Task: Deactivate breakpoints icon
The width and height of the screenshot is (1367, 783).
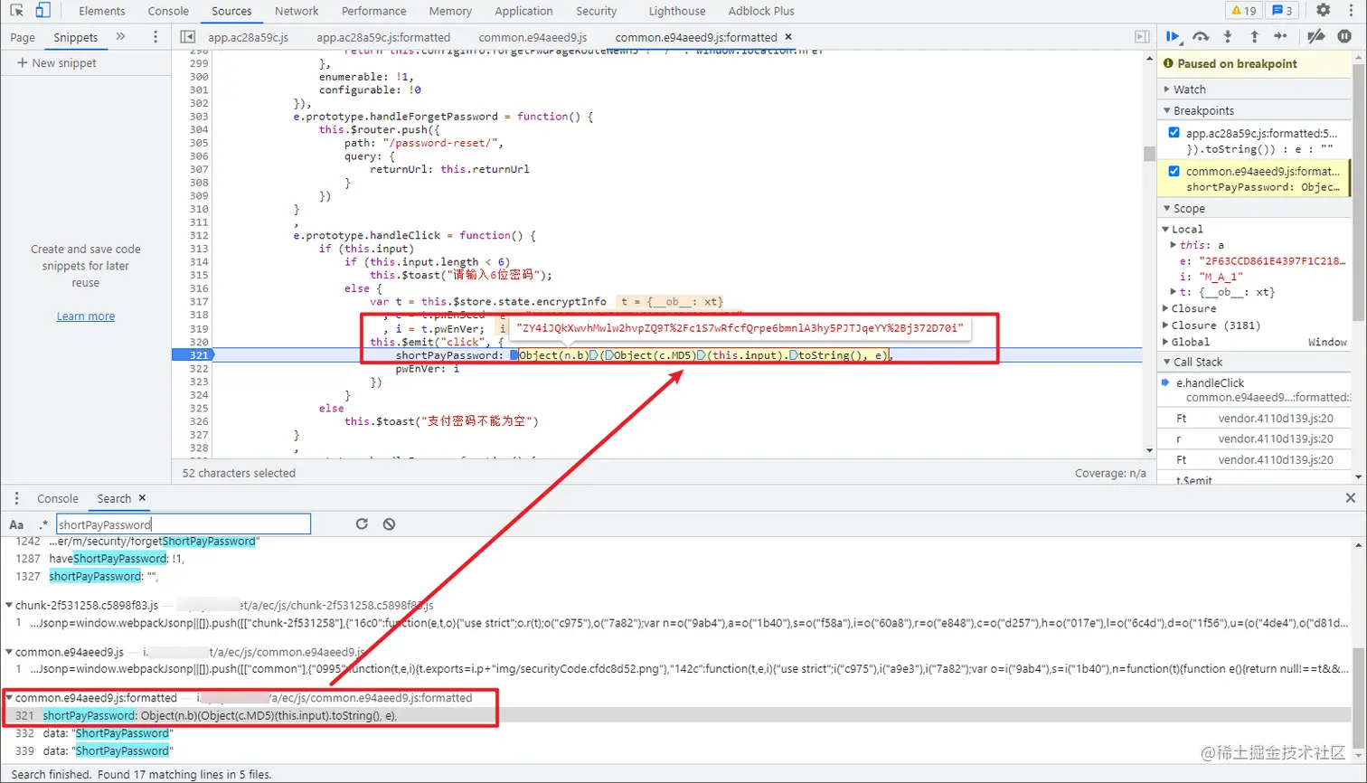Action: pyautogui.click(x=1316, y=36)
